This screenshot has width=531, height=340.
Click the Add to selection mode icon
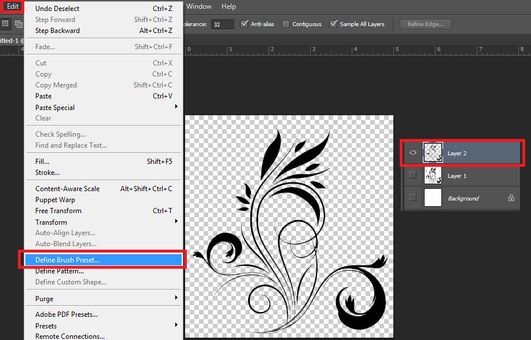[x=19, y=24]
